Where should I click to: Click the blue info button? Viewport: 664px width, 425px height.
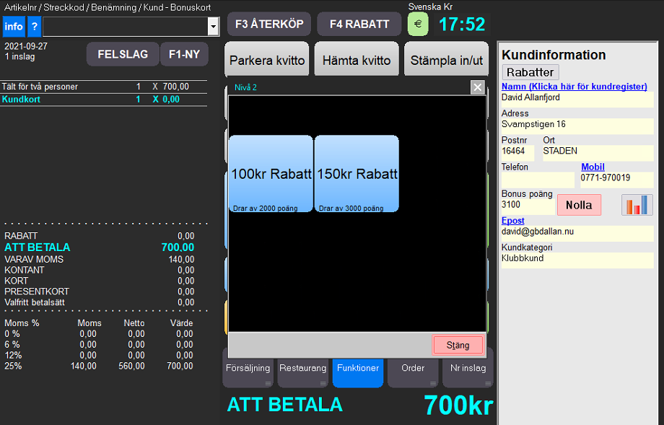14,27
